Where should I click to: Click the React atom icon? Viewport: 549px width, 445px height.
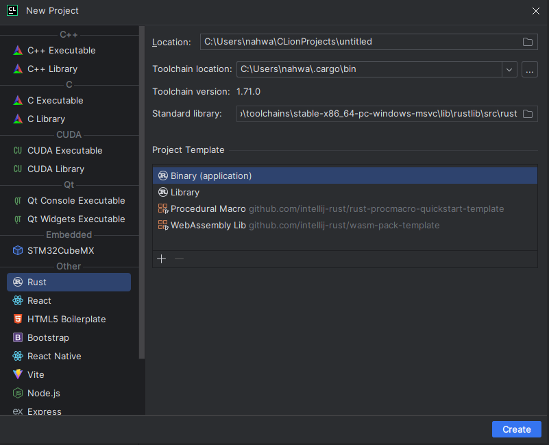(18, 300)
